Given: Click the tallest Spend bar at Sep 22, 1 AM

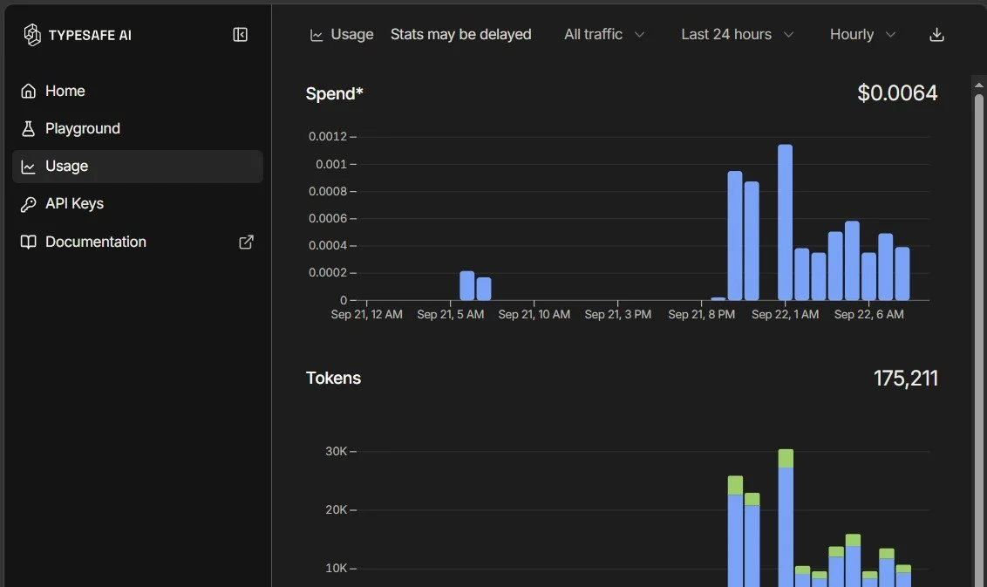Looking at the screenshot, I should pos(785,222).
